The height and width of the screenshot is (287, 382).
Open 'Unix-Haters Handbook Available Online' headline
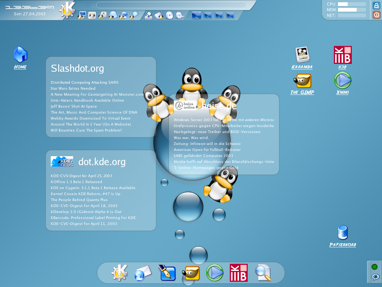(x=87, y=100)
